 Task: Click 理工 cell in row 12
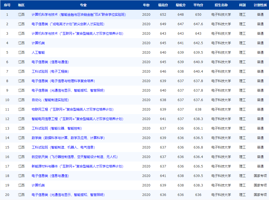click(242, 119)
